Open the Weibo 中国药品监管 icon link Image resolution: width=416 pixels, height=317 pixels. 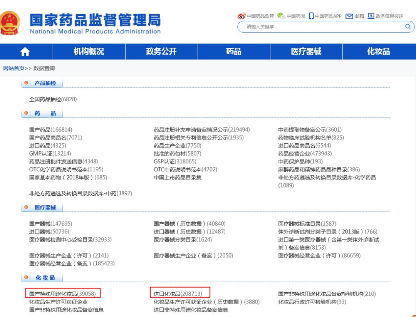(x=242, y=16)
